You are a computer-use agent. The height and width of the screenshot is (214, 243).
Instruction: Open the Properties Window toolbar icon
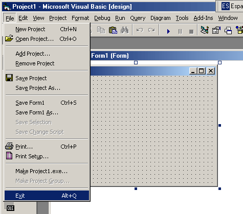point(216,30)
